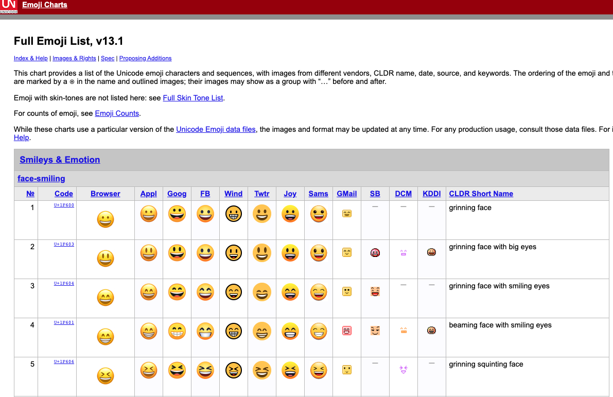Click the SB grinning face with smiling eyes emoji
This screenshot has width=613, height=397.
[x=375, y=292]
